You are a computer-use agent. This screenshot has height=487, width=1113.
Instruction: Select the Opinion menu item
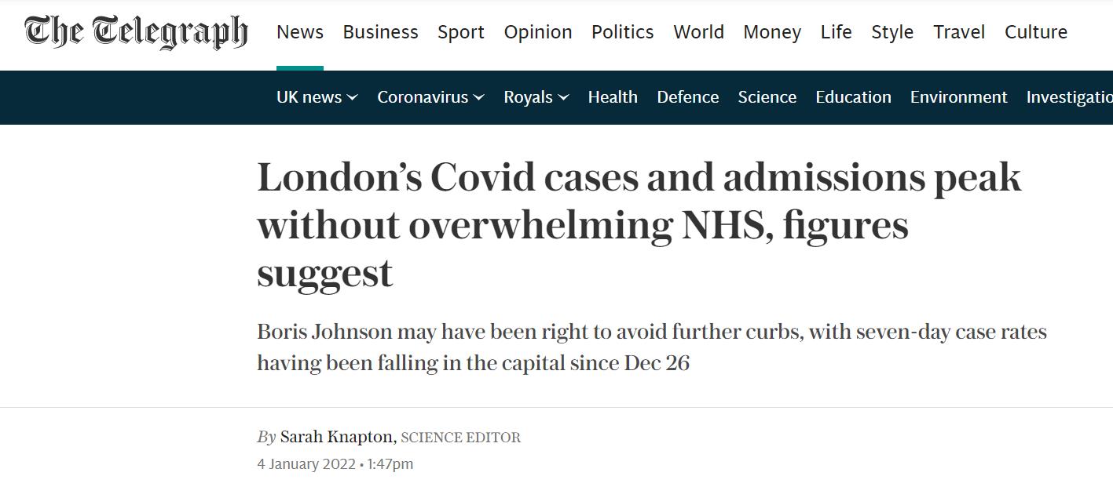tap(538, 32)
